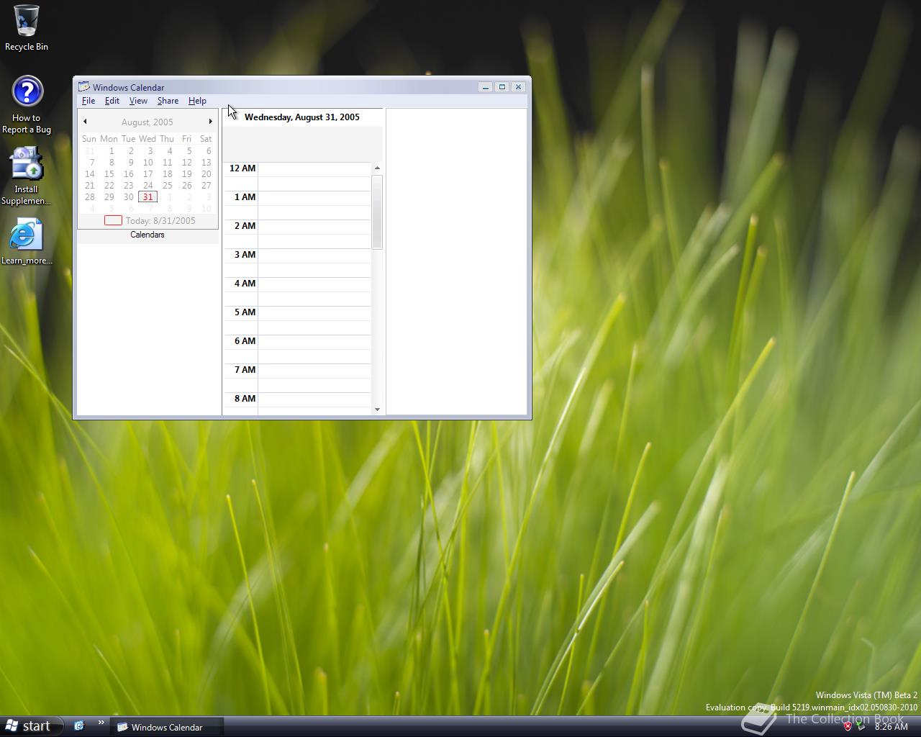Image resolution: width=921 pixels, height=737 pixels.
Task: Click the Windows Calendar title bar icon
Action: point(84,87)
